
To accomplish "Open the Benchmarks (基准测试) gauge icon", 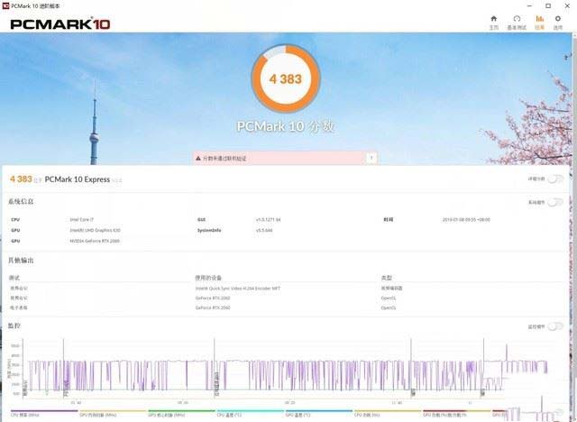I will pyautogui.click(x=517, y=19).
